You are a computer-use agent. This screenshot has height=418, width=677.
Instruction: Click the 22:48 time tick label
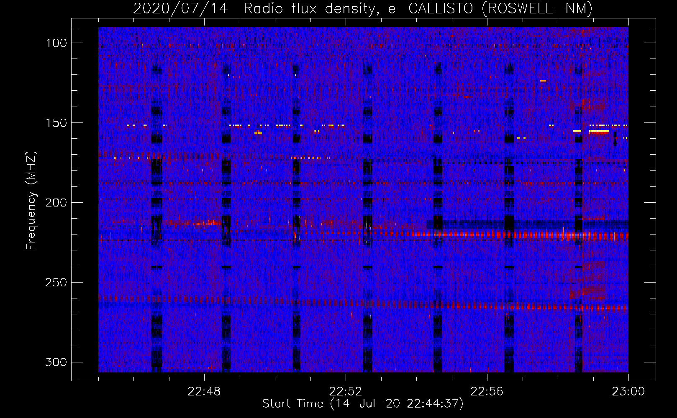tap(204, 392)
